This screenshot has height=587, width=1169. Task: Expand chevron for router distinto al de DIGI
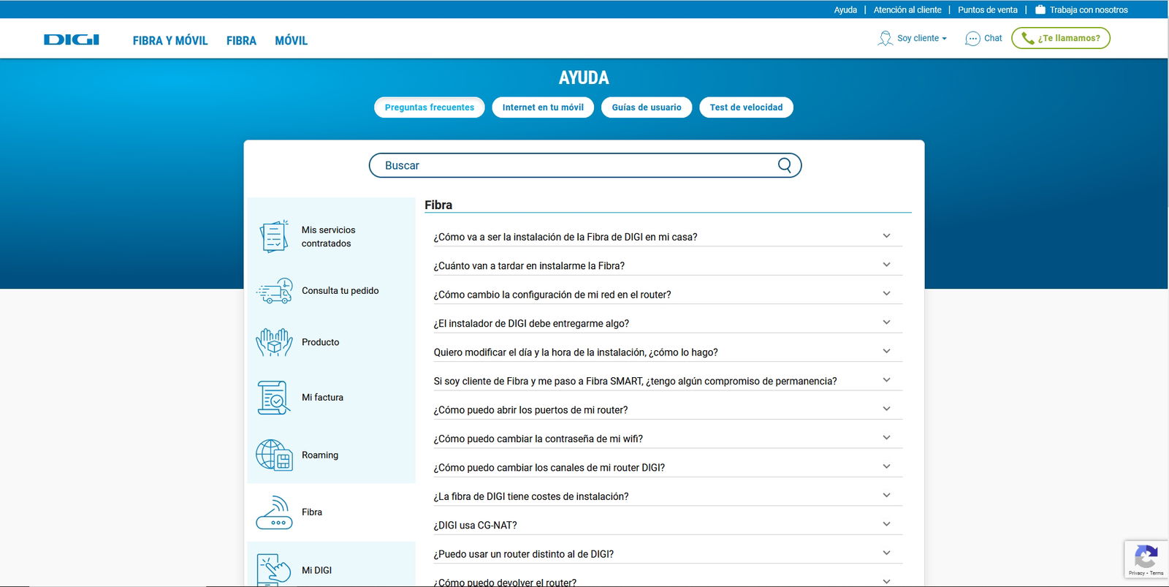pos(886,553)
